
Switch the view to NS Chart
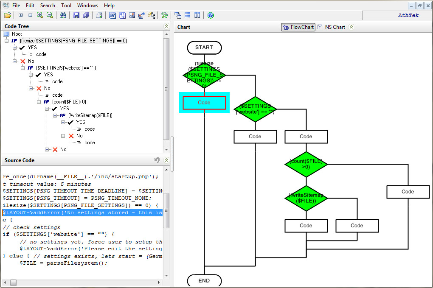[x=335, y=27]
